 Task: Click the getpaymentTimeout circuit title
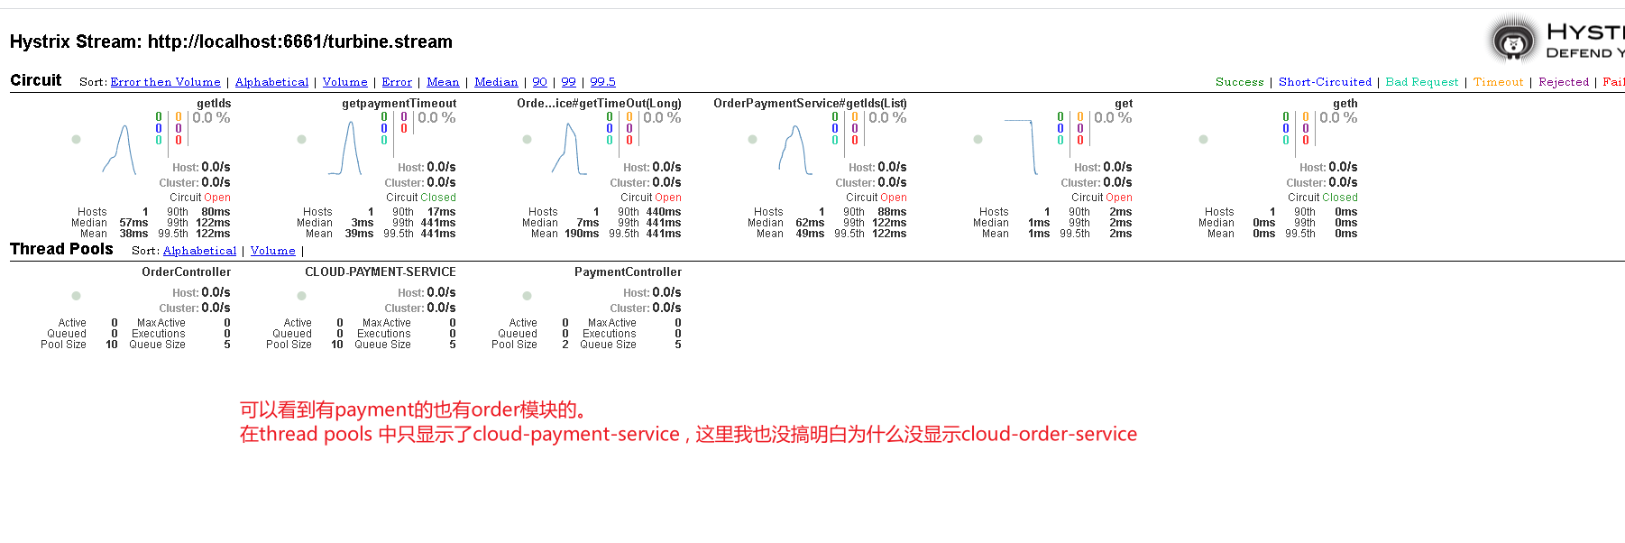[399, 104]
